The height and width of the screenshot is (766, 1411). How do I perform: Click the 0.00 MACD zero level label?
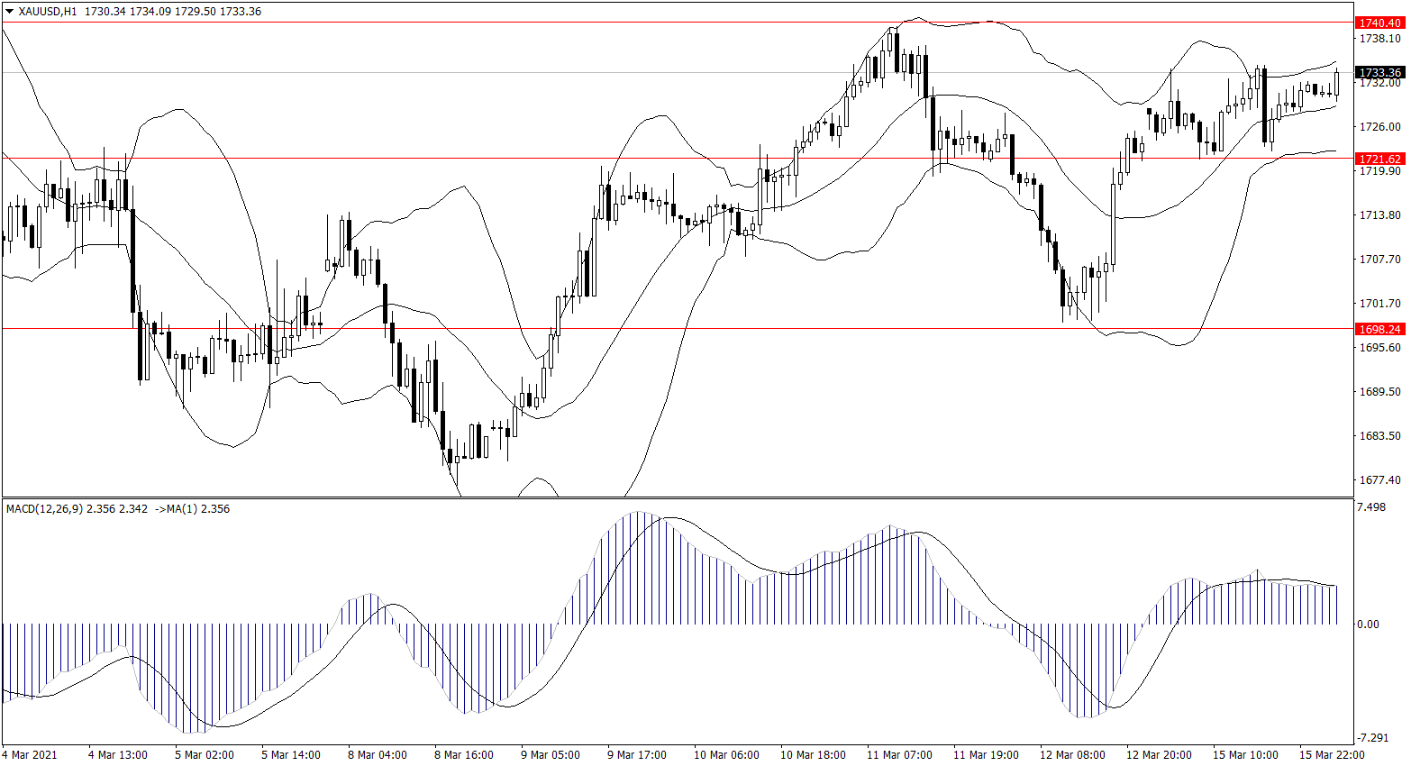tap(1367, 625)
